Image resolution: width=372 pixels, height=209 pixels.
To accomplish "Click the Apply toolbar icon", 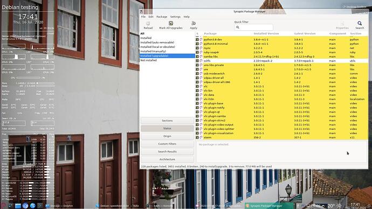I will [194, 23].
